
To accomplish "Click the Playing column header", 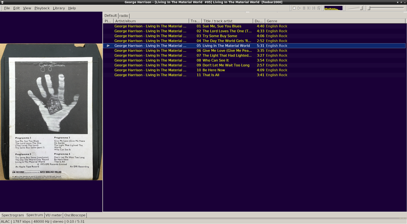I will pyautogui.click(x=108, y=21).
